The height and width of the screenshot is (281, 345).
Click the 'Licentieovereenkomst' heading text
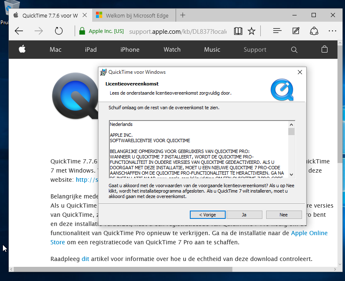(132, 84)
